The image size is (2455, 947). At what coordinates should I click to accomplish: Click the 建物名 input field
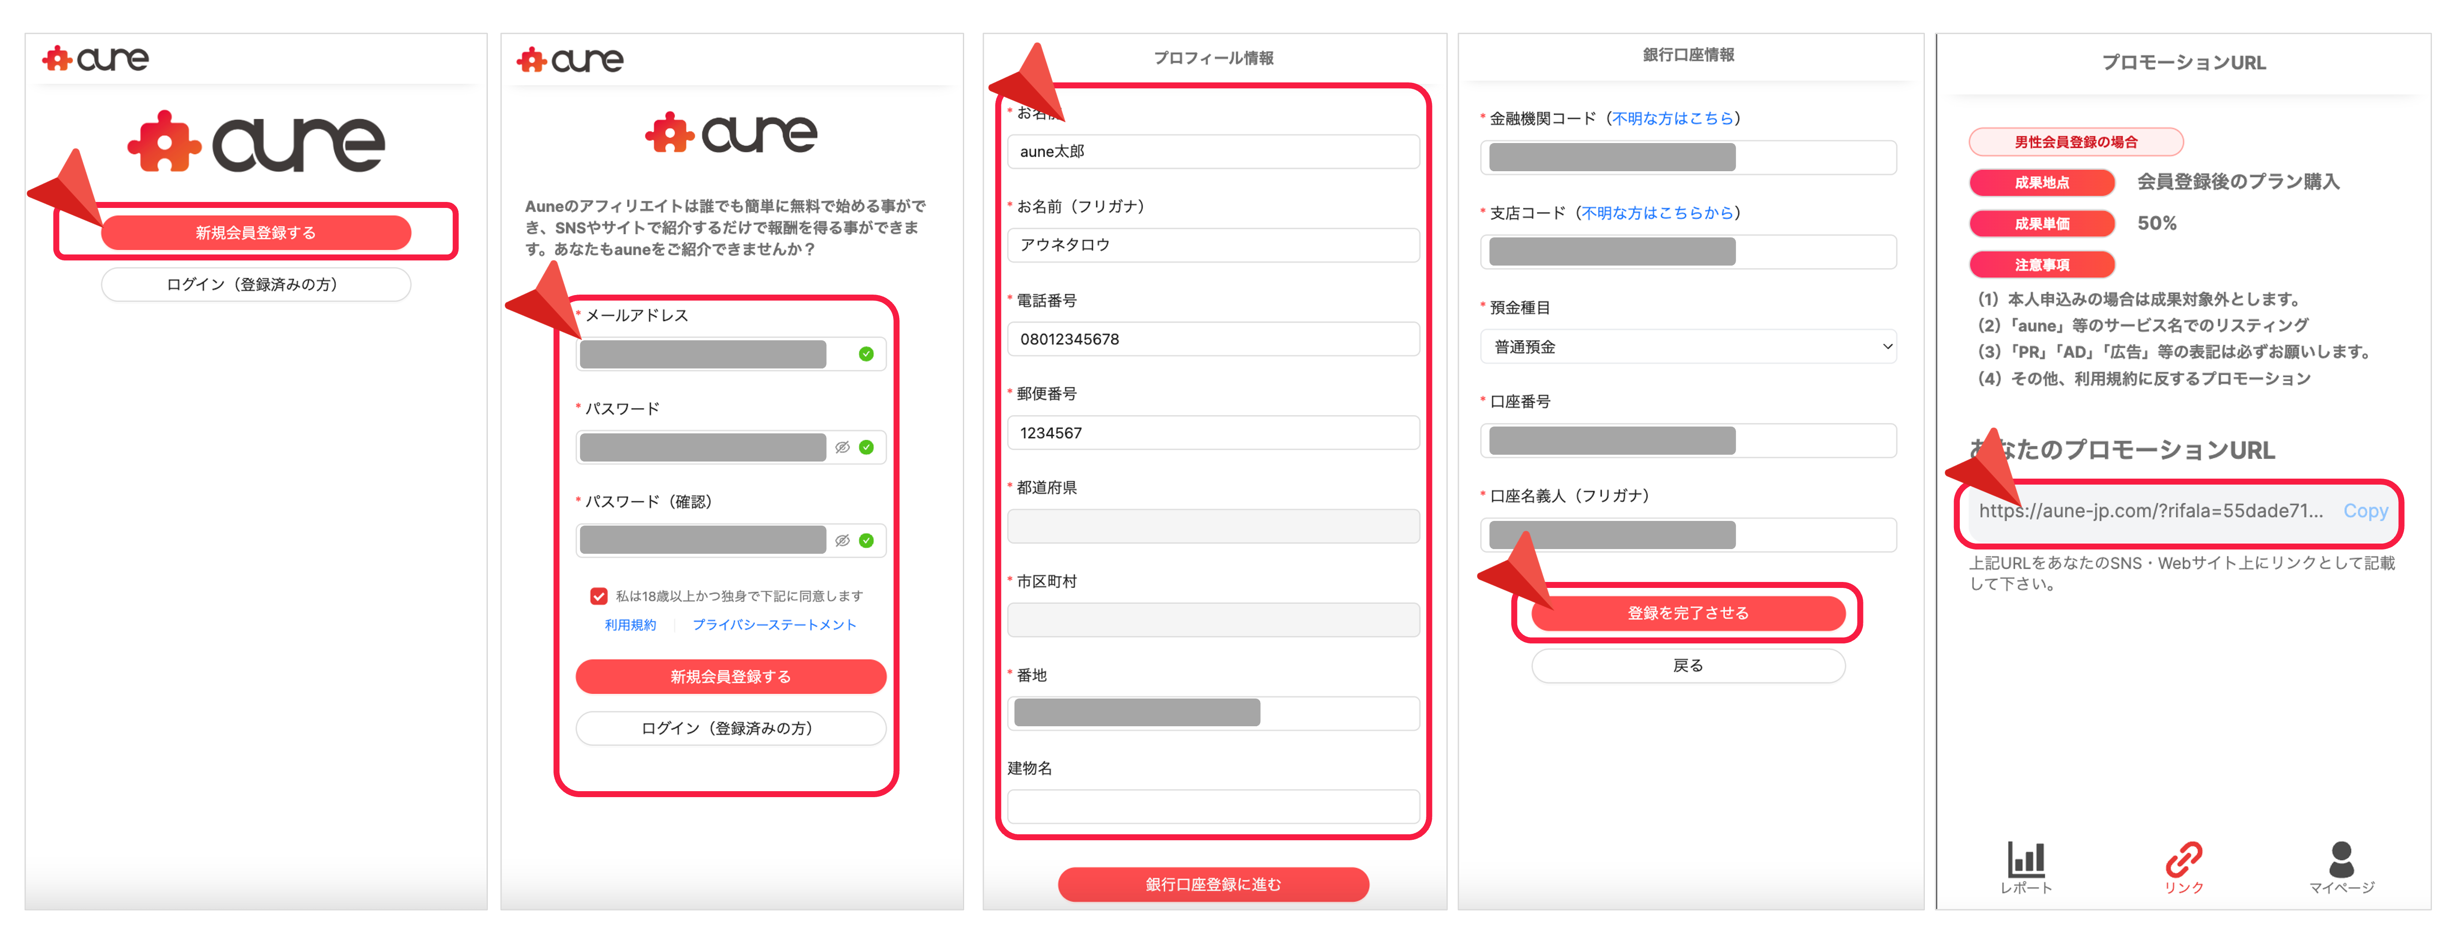tap(1213, 806)
